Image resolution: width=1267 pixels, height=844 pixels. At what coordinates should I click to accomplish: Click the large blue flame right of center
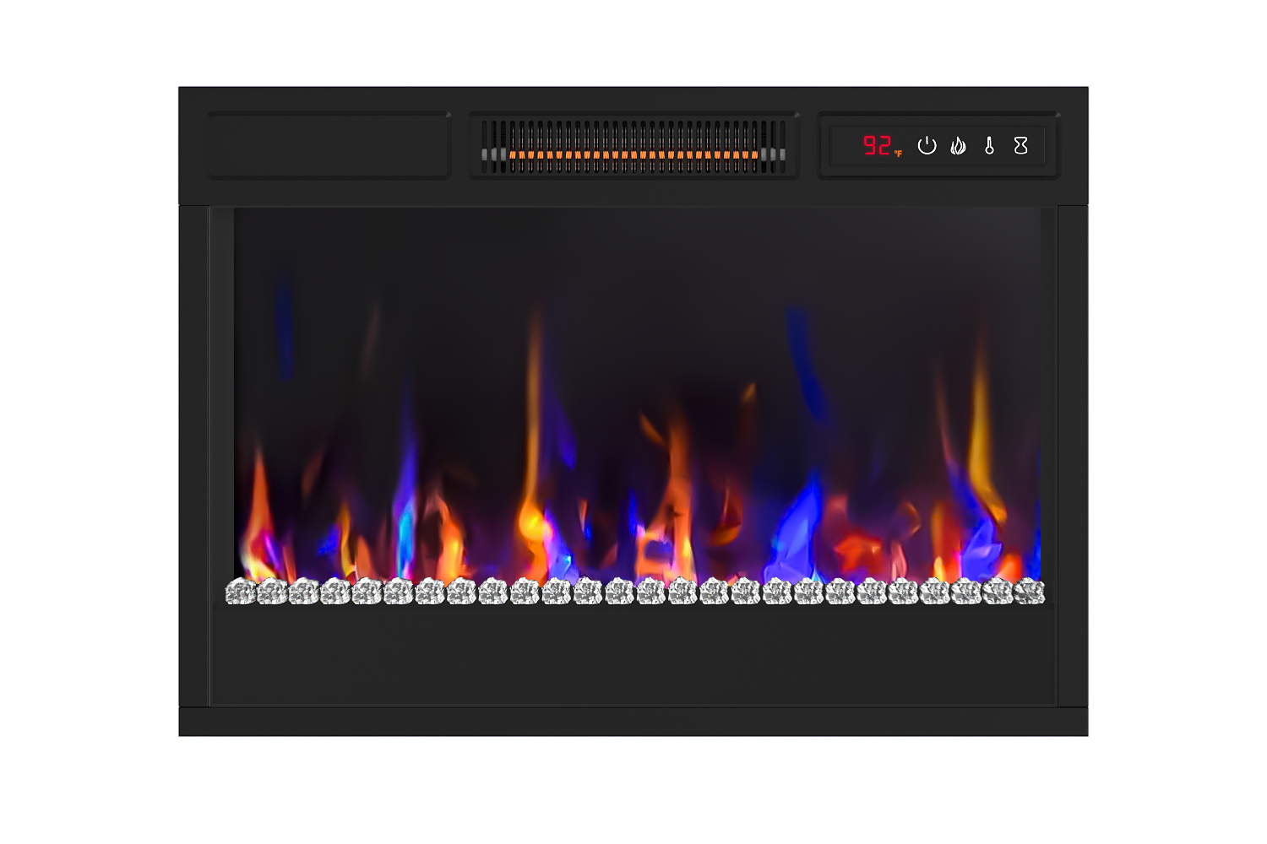(798, 523)
